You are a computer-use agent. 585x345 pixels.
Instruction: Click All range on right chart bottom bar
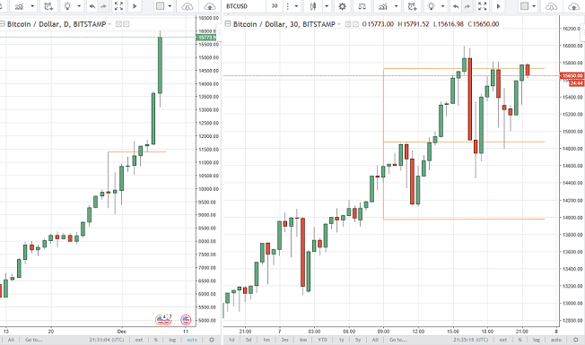click(375, 340)
